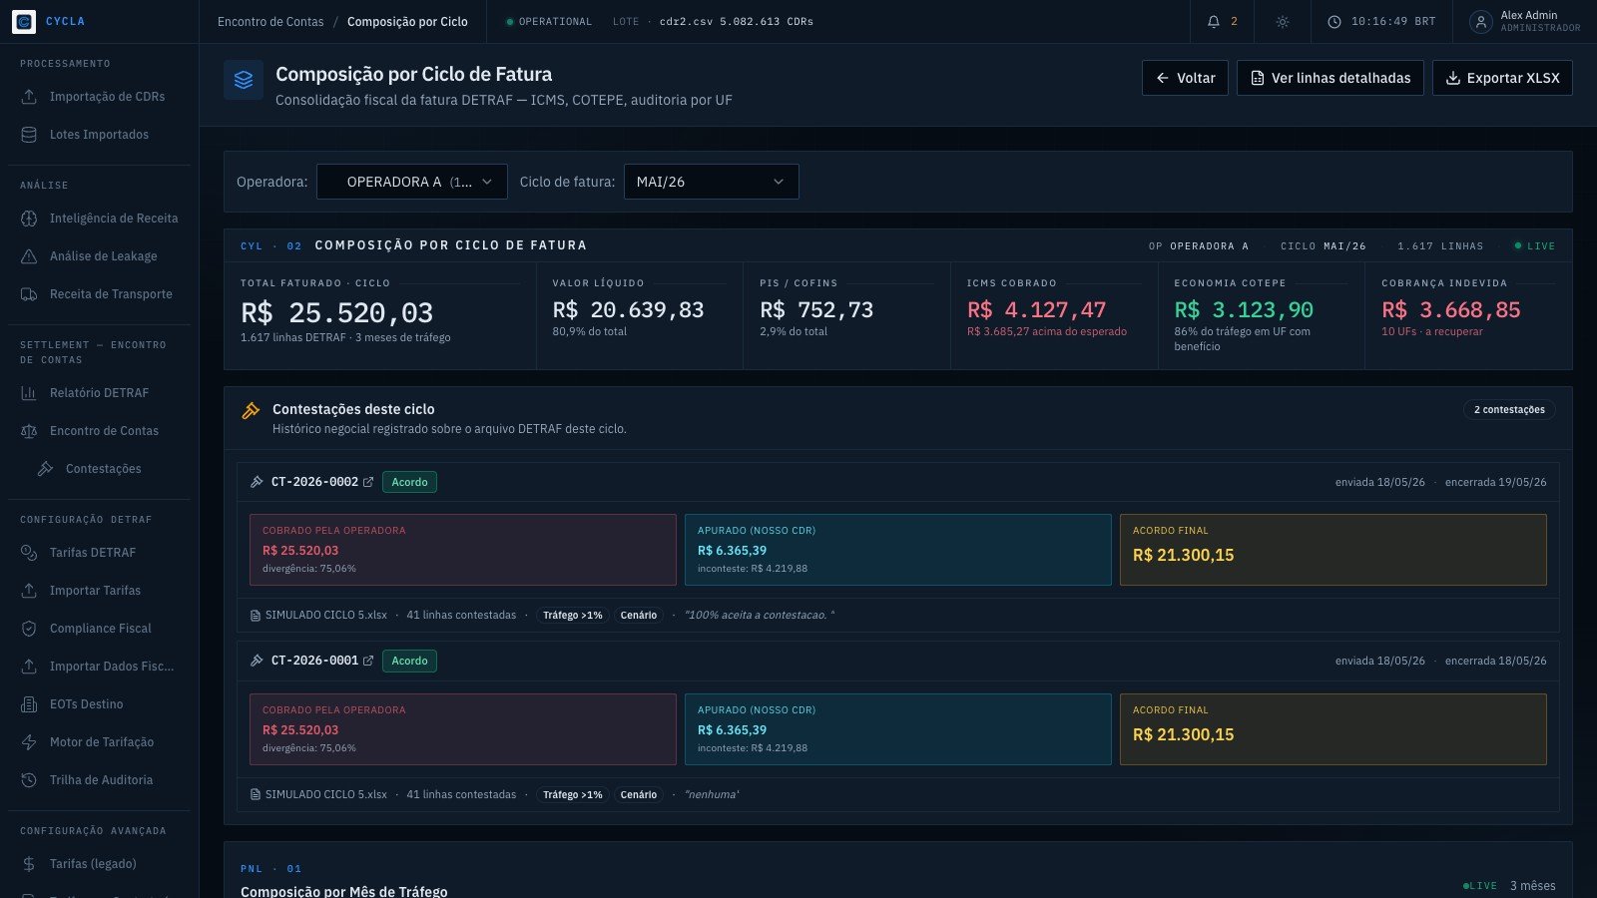Click the Lotes Importados database icon
This screenshot has height=898, width=1597.
click(29, 135)
